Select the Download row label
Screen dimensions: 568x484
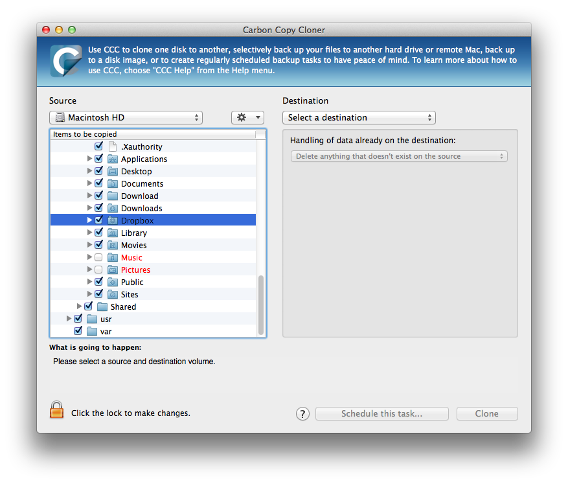(x=139, y=196)
